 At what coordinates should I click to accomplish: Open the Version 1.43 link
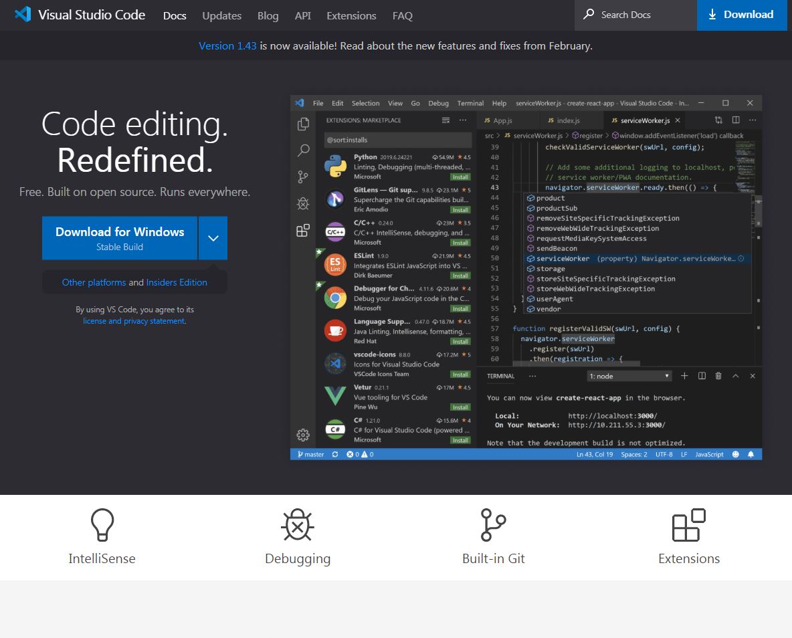pos(228,46)
